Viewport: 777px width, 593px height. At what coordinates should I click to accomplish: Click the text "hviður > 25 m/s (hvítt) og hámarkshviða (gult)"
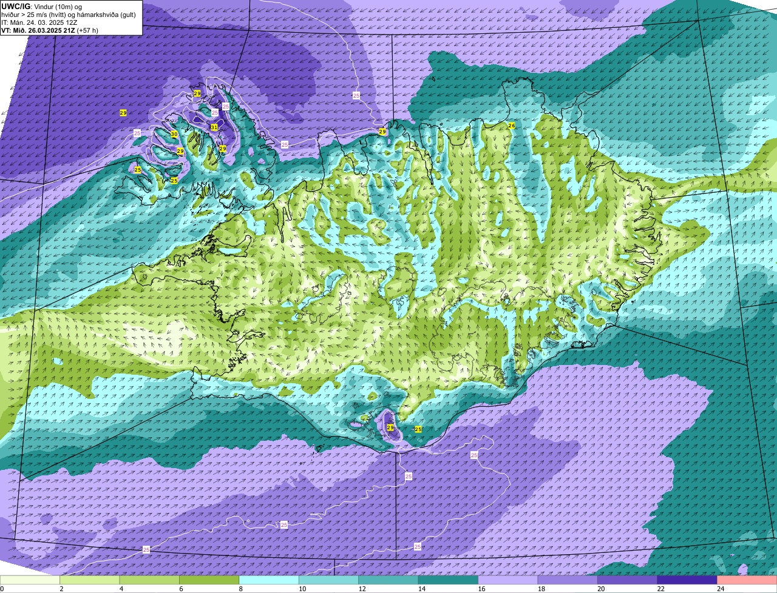click(x=69, y=15)
